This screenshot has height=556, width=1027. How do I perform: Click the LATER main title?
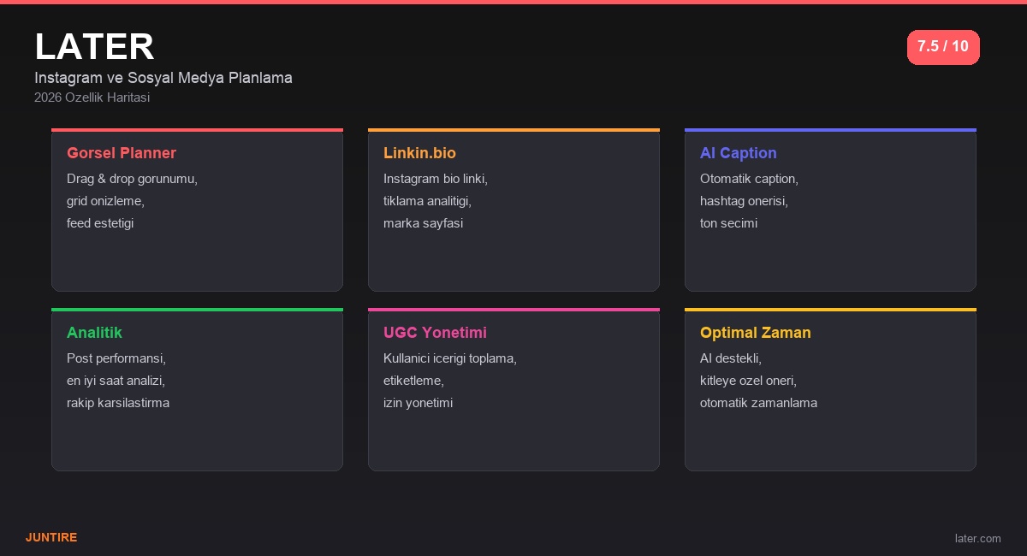94,46
